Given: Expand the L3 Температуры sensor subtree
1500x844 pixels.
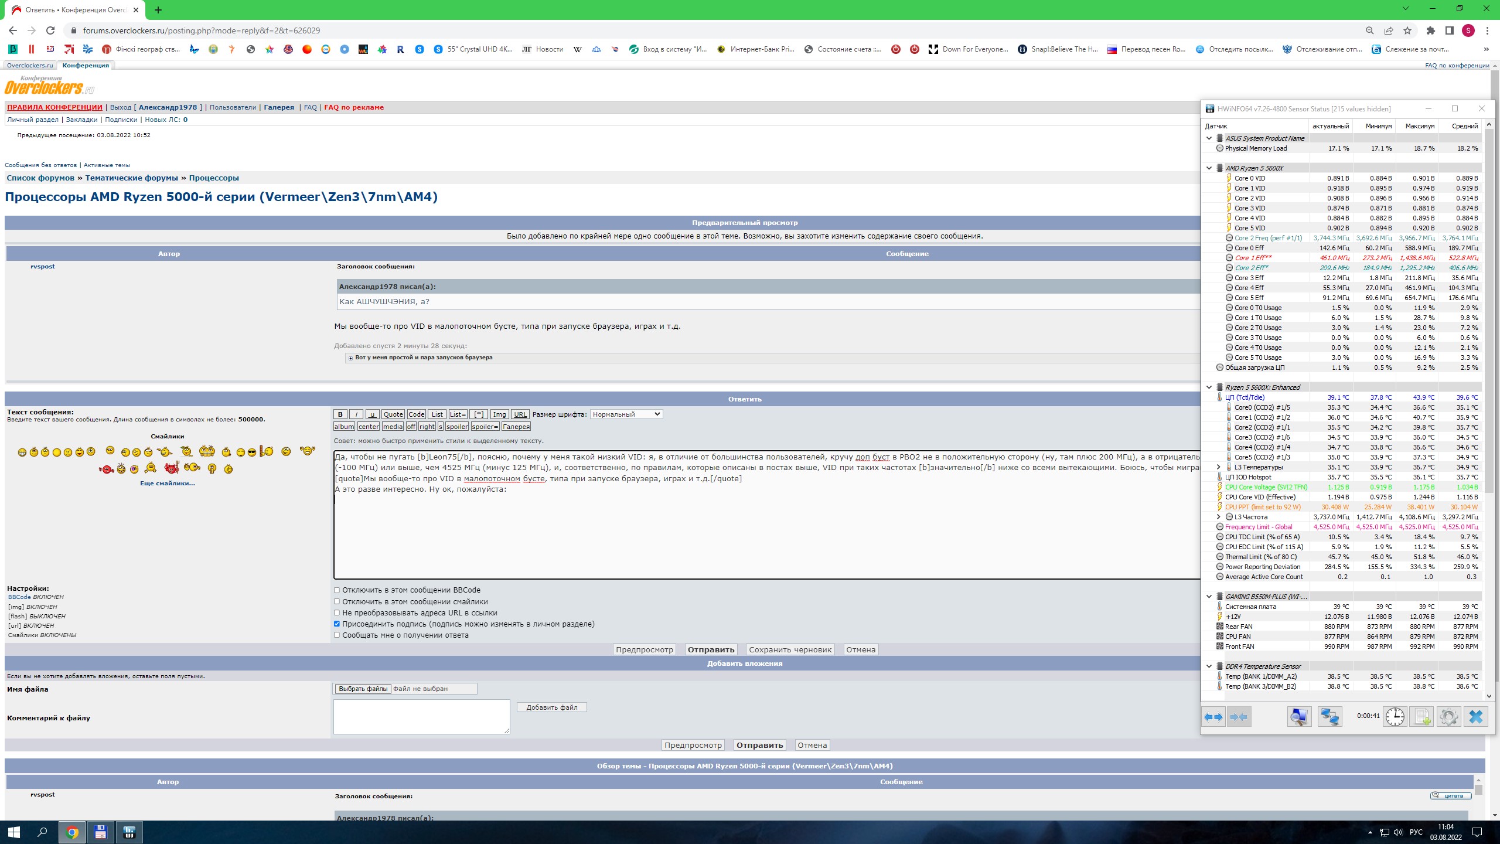Looking at the screenshot, I should [1219, 467].
